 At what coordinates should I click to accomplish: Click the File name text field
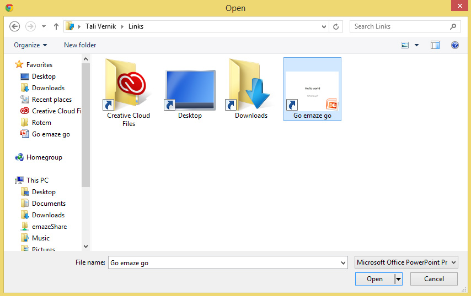[228, 262]
